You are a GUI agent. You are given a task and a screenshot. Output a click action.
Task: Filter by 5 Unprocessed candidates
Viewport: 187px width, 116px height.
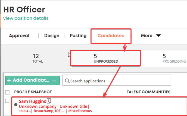(106, 58)
